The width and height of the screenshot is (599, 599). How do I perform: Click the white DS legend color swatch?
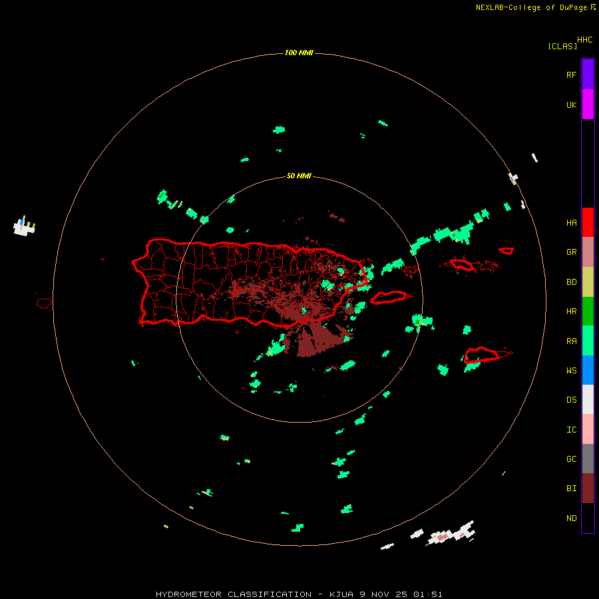pos(588,399)
